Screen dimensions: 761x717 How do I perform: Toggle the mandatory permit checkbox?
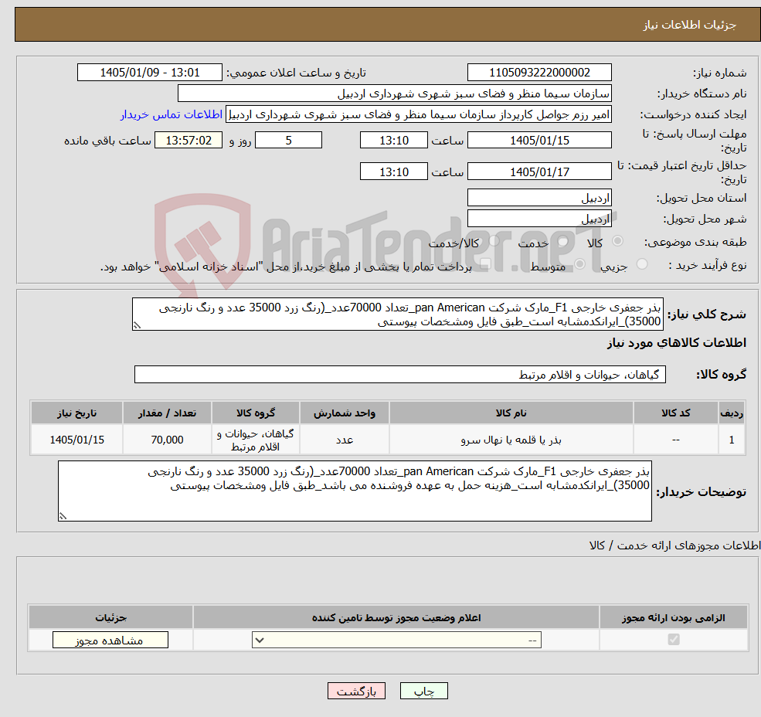pos(674,639)
